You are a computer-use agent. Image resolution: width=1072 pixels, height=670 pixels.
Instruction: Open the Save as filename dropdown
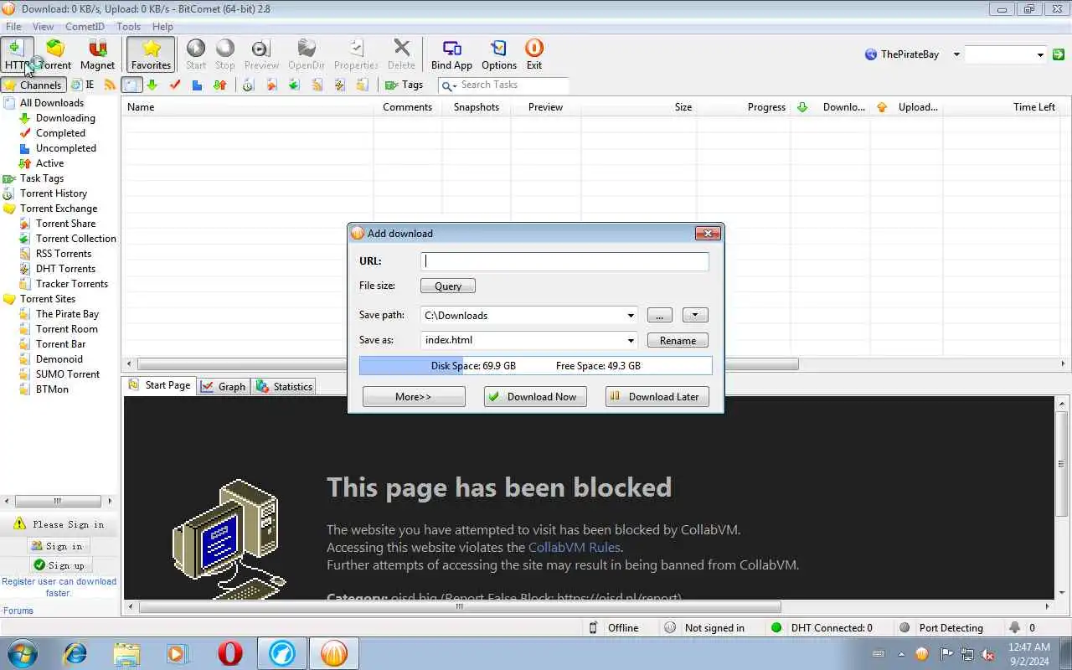(x=631, y=341)
